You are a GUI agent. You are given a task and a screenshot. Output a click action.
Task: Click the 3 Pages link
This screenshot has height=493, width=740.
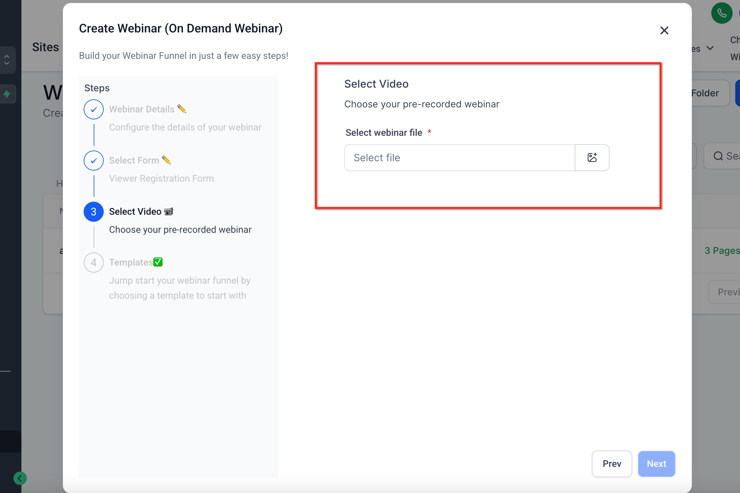click(722, 251)
